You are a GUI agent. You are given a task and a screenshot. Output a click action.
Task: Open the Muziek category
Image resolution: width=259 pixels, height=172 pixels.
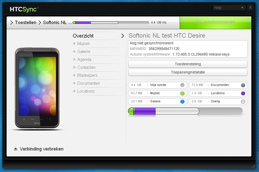coord(83,44)
